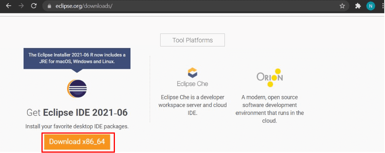
Task: Open the Tool Platforms button
Action: pyautogui.click(x=192, y=40)
